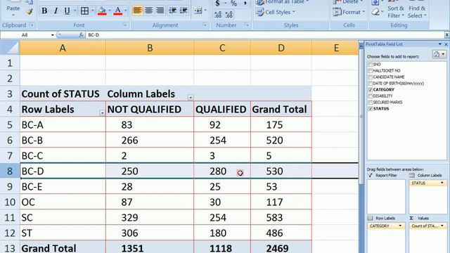Click the Fill Color bucket icon
Screen dimensions: 450x253
[x=102, y=11]
